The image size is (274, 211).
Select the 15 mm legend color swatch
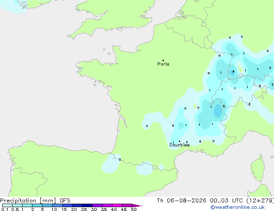tap(67, 205)
